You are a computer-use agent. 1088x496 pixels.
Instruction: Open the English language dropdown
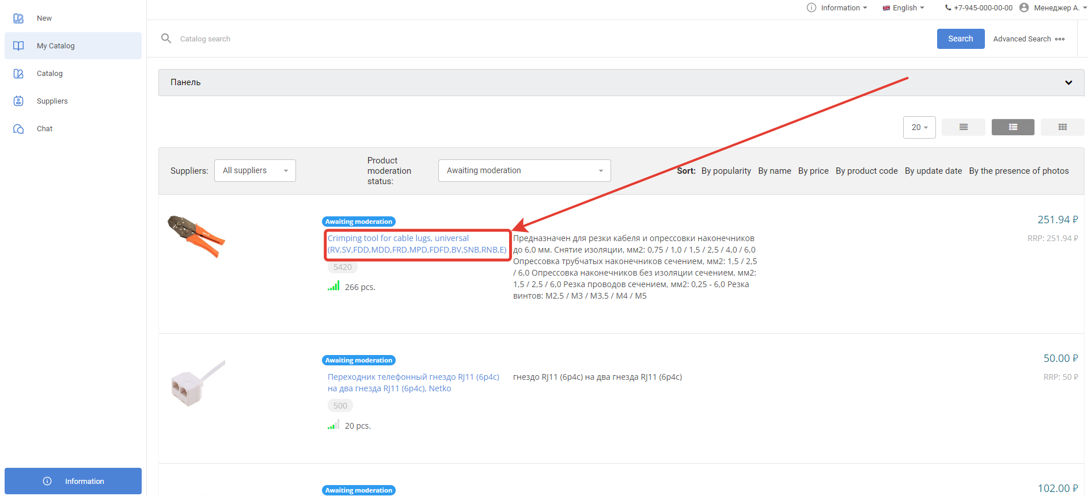pyautogui.click(x=904, y=8)
